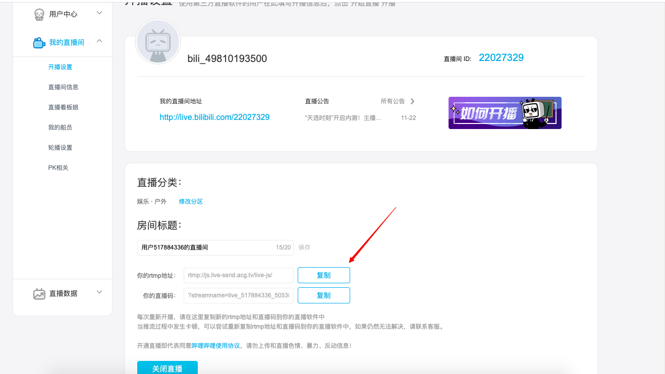Viewport: 665px width, 374px height.
Task: Click the 15/20 character counter
Action: (283, 247)
